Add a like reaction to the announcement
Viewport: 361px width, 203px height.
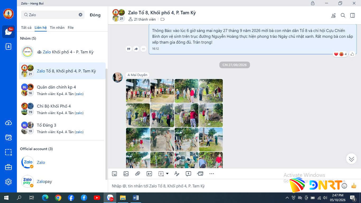pyautogui.click(x=352, y=54)
